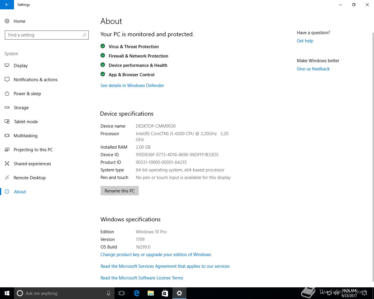Click the Tablet mode icon
Image resolution: width=374 pixels, height=299 pixels.
click(7, 121)
